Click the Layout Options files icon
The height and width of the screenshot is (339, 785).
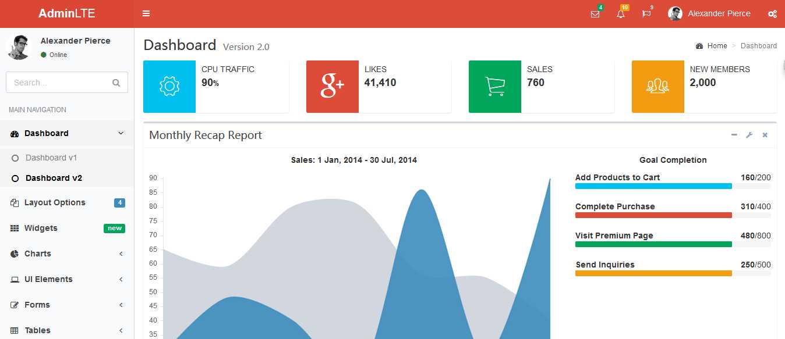15,202
